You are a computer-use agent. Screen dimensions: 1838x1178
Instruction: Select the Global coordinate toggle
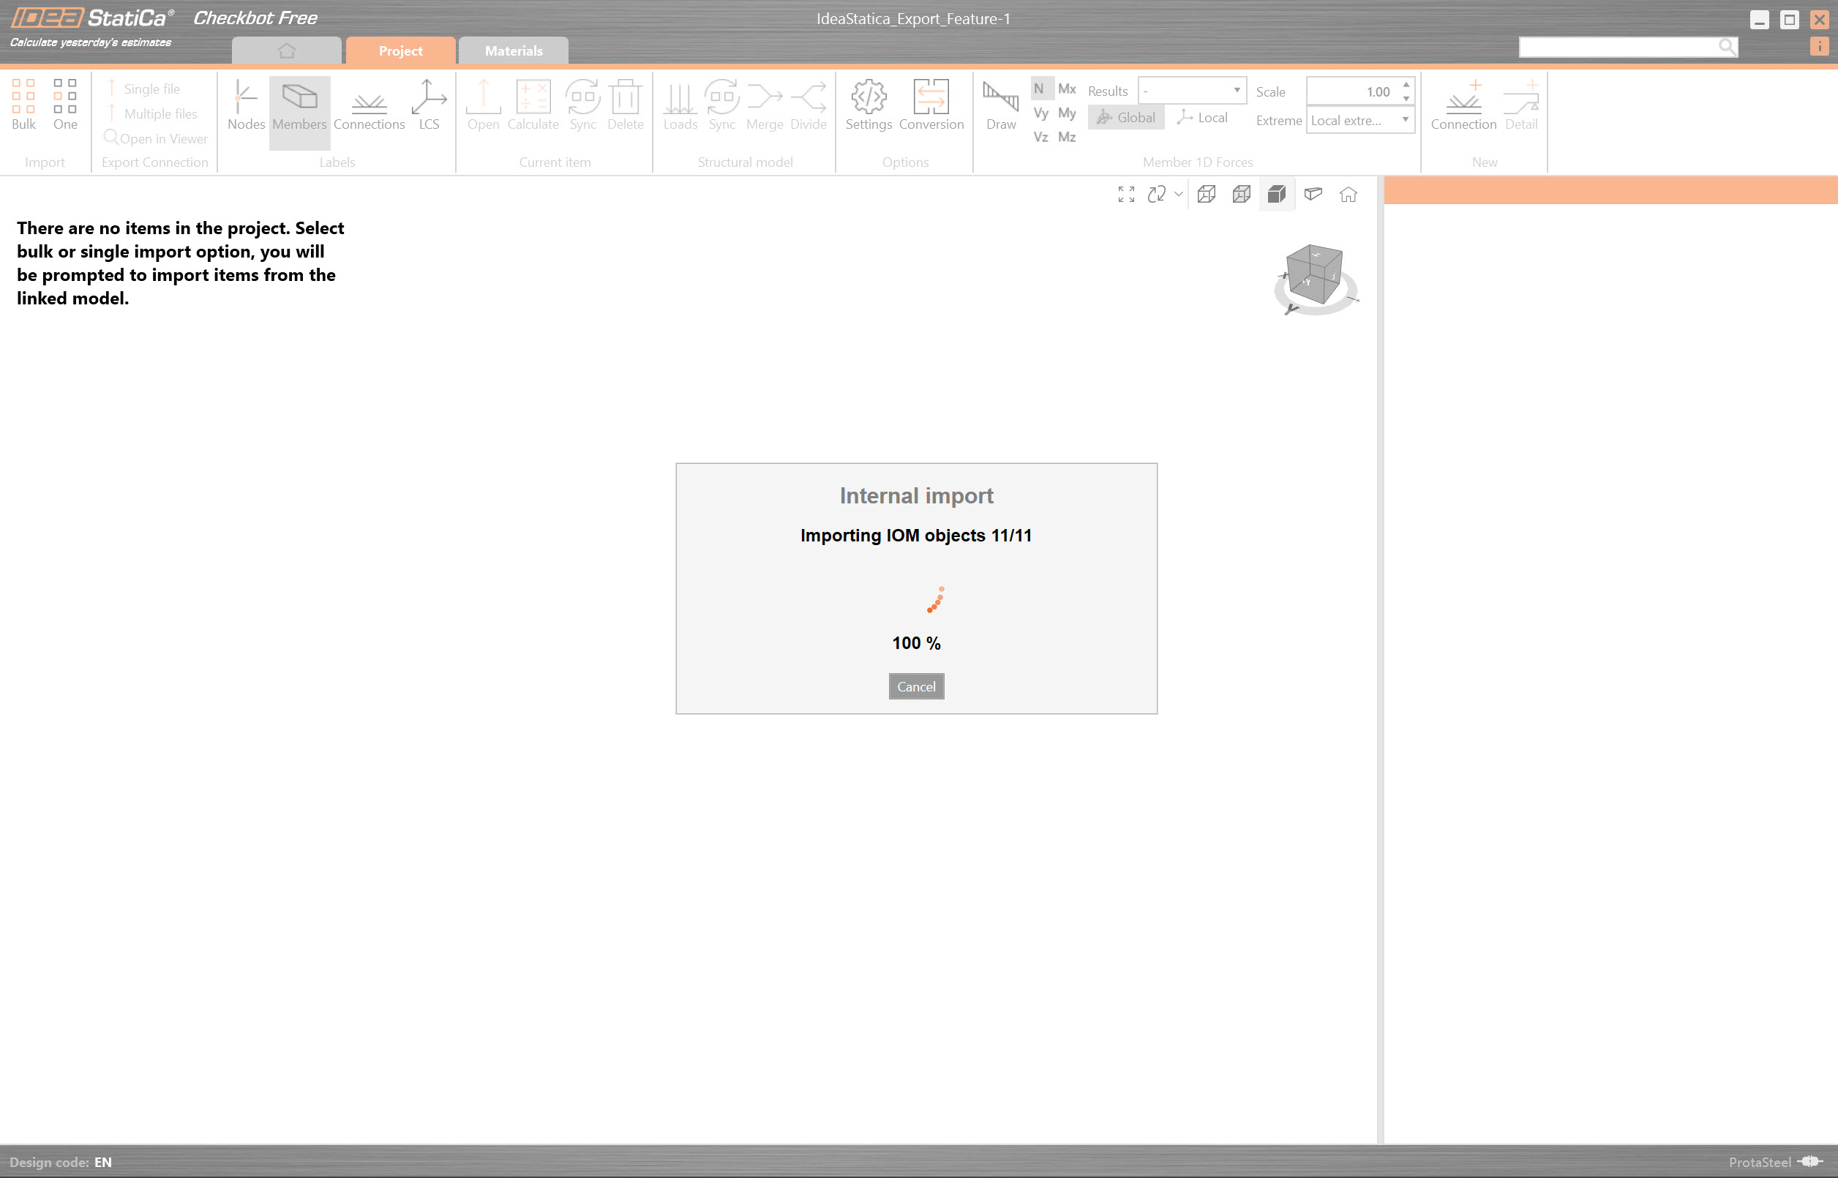click(1125, 117)
